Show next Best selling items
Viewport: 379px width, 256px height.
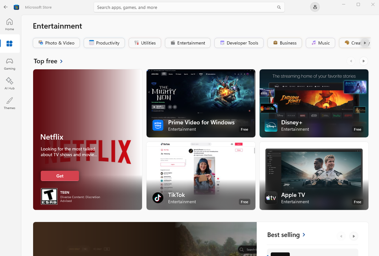(354, 236)
